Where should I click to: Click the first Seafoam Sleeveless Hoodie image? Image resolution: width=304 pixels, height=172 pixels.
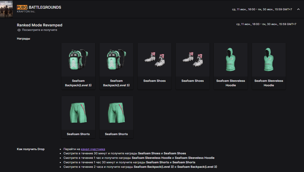[x=231, y=60]
